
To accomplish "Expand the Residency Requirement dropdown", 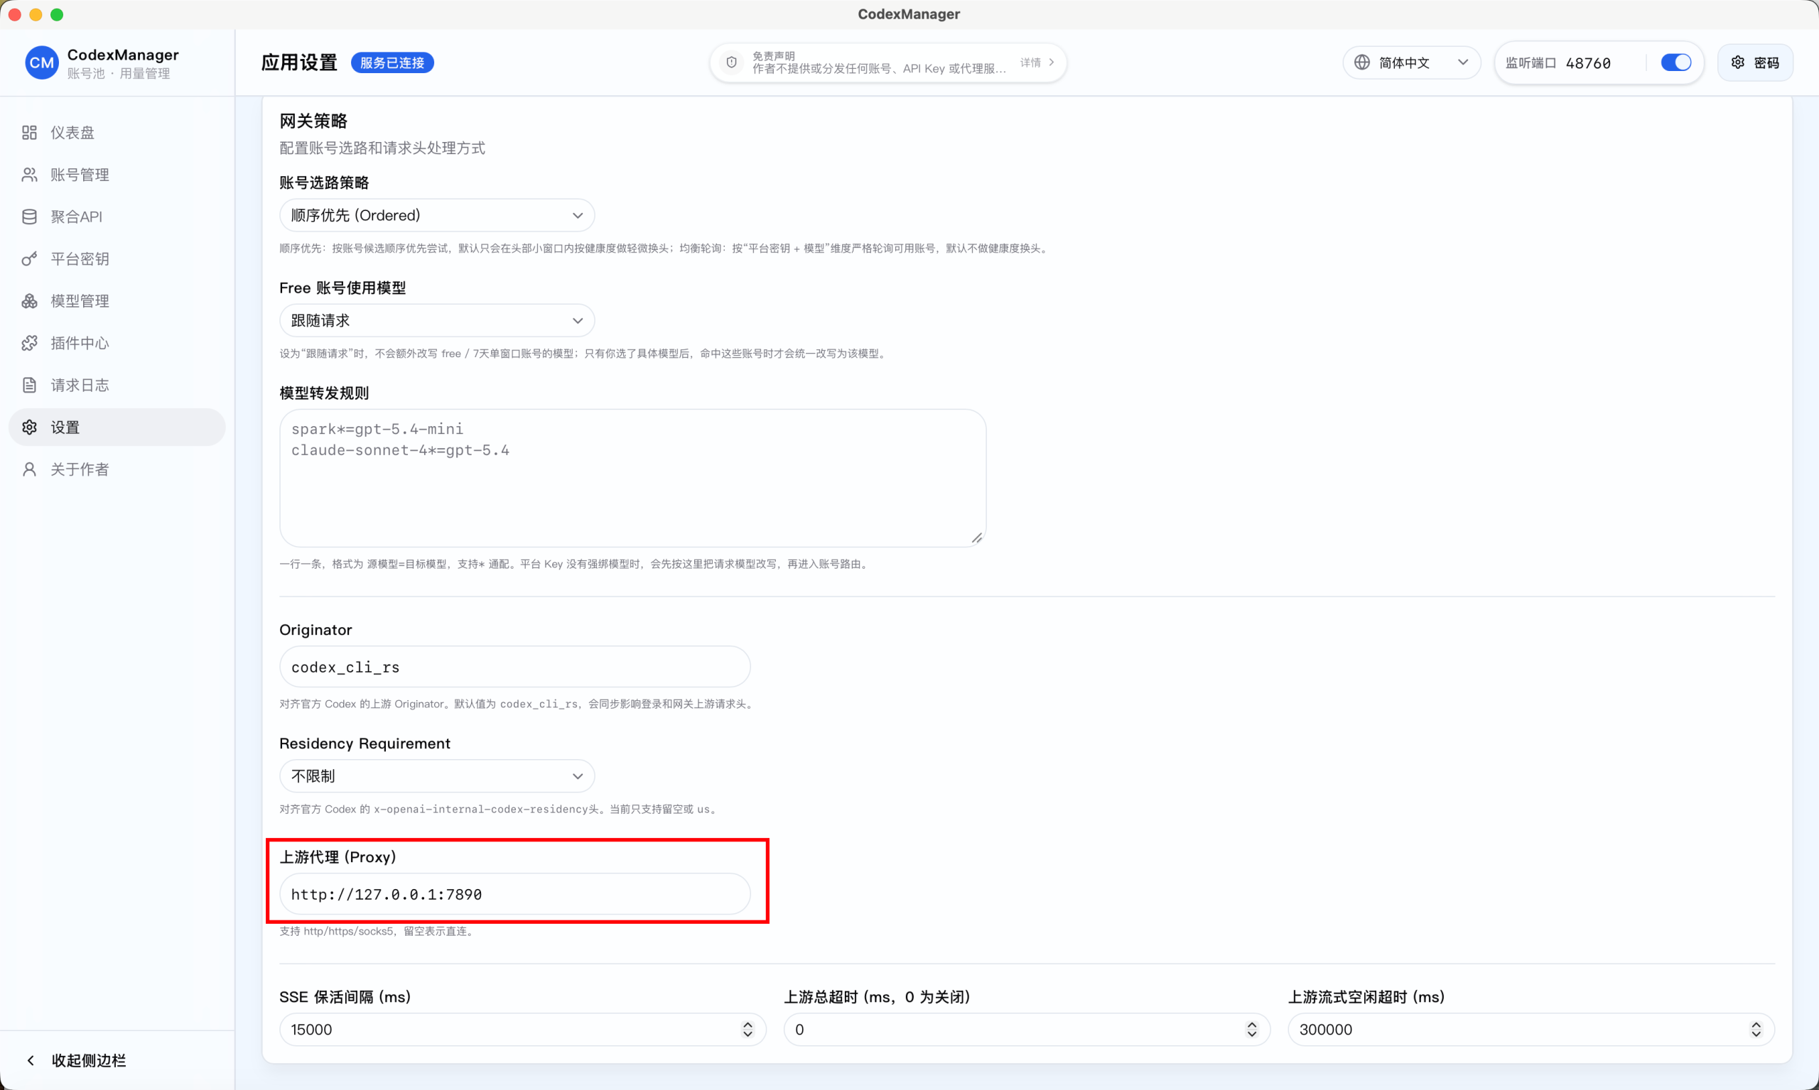I will [436, 775].
